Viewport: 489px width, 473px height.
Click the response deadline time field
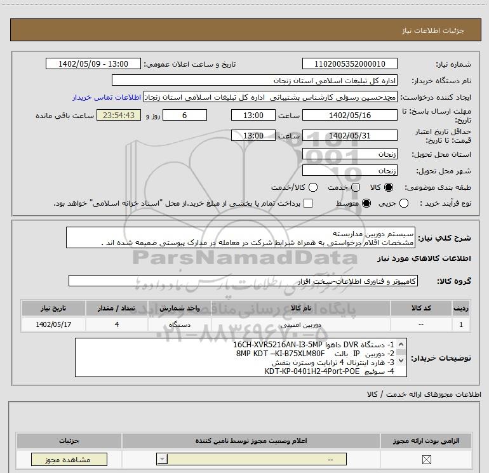pos(253,115)
